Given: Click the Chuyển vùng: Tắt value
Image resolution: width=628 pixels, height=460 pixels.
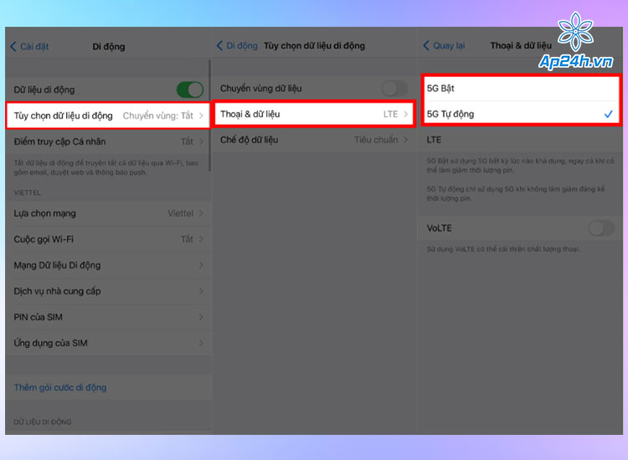Looking at the screenshot, I should point(157,115).
